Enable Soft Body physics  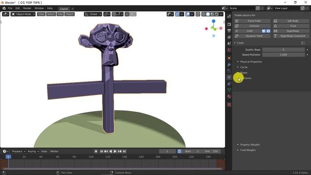pyautogui.click(x=291, y=21)
